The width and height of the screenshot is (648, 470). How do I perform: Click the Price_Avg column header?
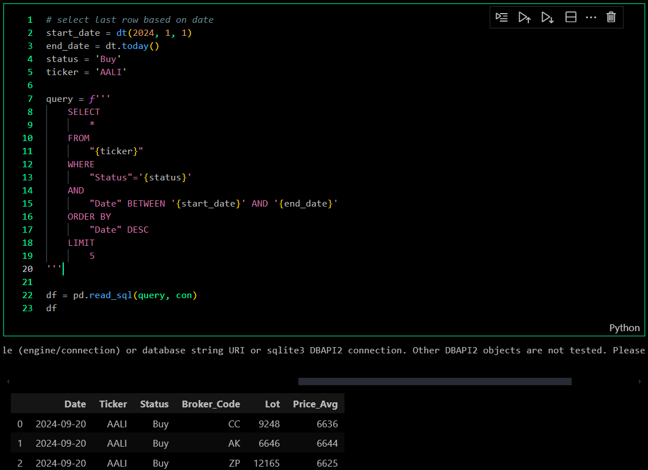pyautogui.click(x=315, y=404)
